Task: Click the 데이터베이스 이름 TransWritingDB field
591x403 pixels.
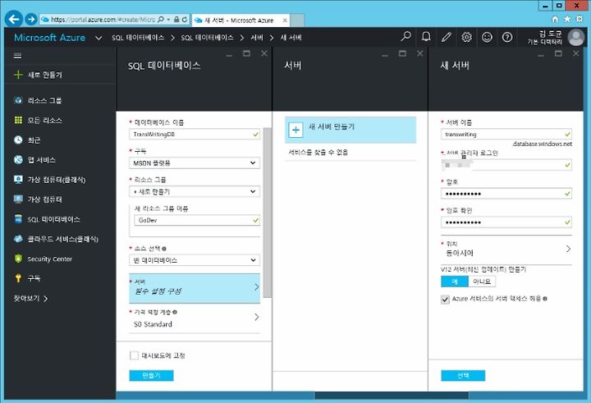Action: [195, 135]
